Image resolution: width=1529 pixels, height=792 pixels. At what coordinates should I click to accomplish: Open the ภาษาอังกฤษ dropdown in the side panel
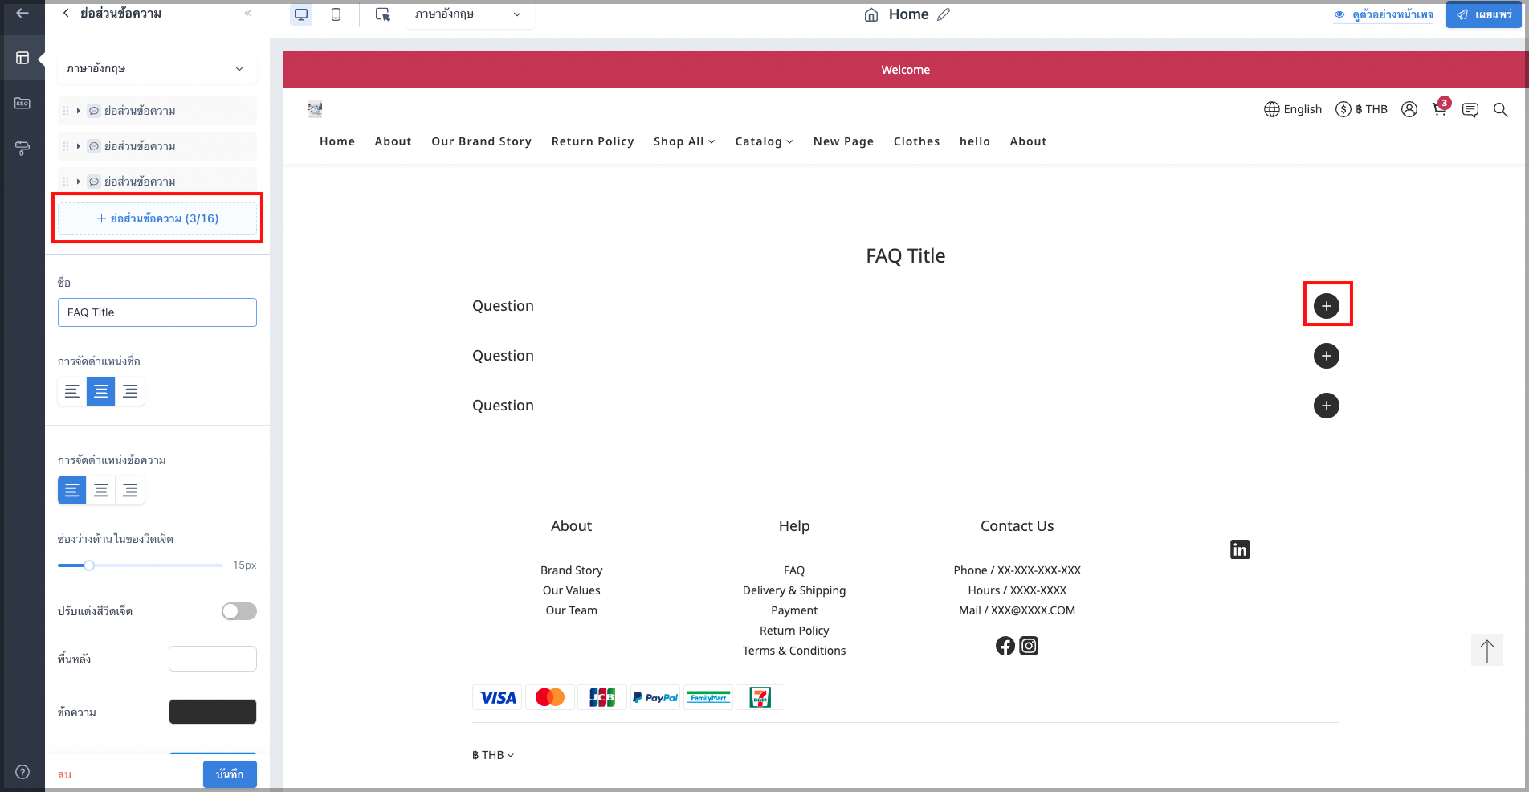(x=157, y=69)
